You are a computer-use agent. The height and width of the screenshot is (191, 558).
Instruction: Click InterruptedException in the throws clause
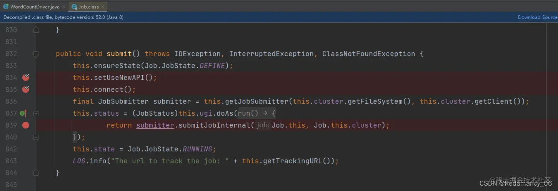(x=272, y=54)
